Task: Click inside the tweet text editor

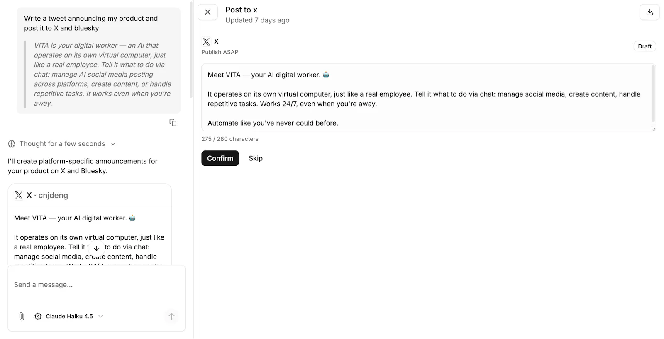Action: 428,97
